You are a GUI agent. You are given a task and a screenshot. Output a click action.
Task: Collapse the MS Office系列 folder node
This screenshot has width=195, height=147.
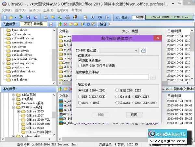tap(14, 107)
